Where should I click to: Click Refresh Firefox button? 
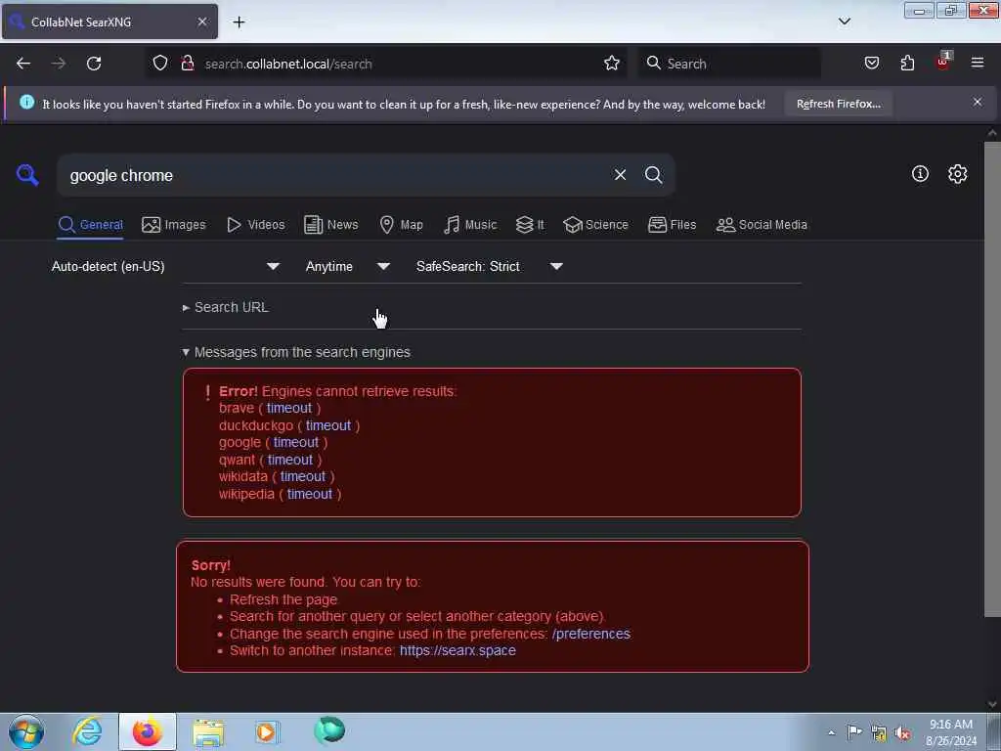[838, 104]
